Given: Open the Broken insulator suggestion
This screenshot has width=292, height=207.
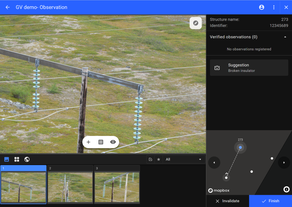Looking at the screenshot, I should 249,67.
